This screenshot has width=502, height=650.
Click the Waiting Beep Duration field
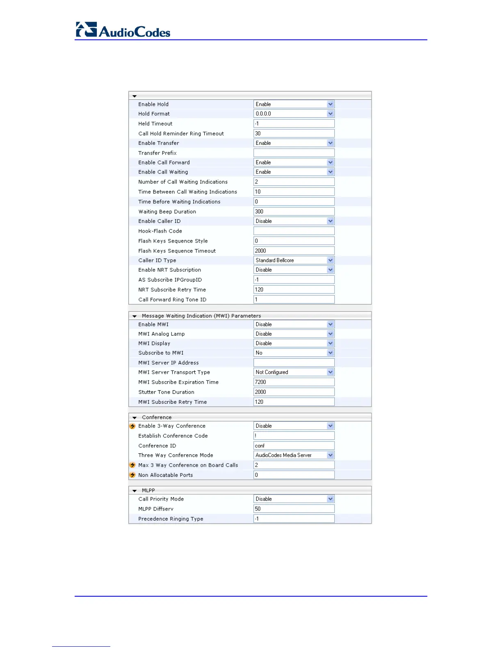point(294,211)
